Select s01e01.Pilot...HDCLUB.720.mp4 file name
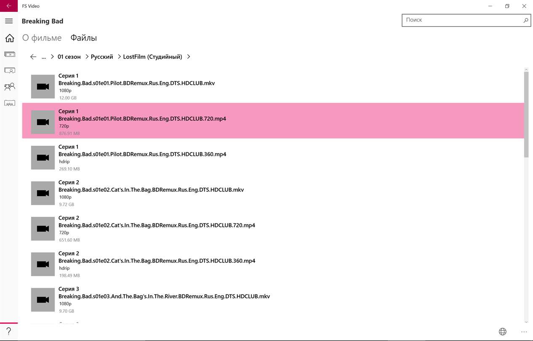This screenshot has width=533, height=341. pos(142,119)
